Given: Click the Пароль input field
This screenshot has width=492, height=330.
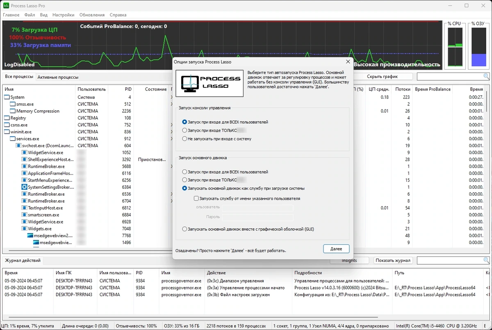Looking at the screenshot, I should tap(257, 217).
